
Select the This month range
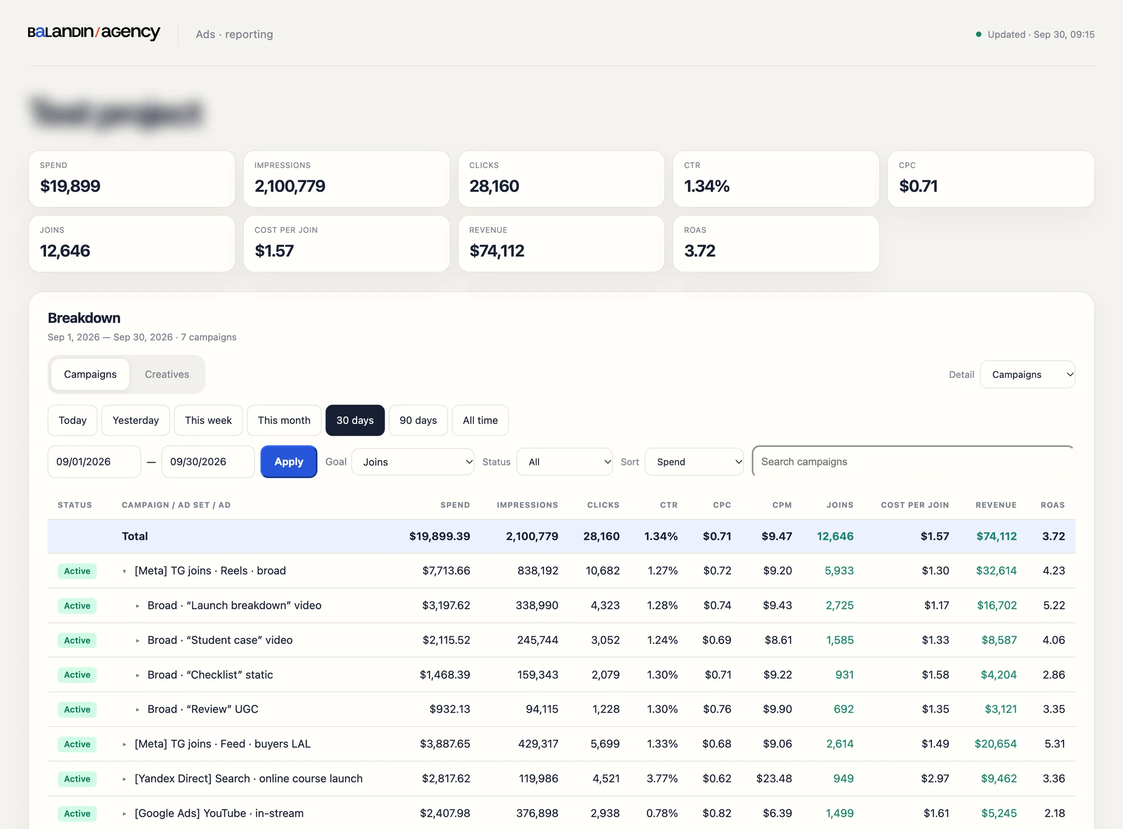pos(284,420)
